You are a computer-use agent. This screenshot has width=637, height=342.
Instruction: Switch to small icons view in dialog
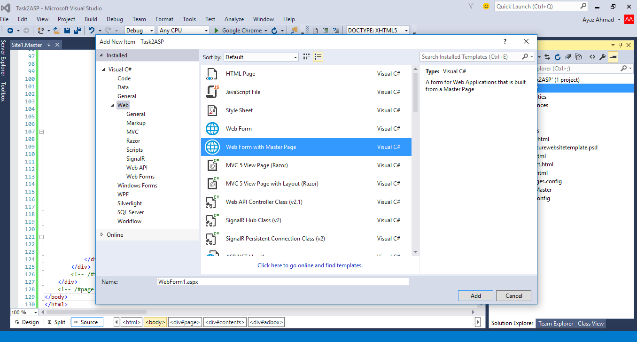[306, 57]
